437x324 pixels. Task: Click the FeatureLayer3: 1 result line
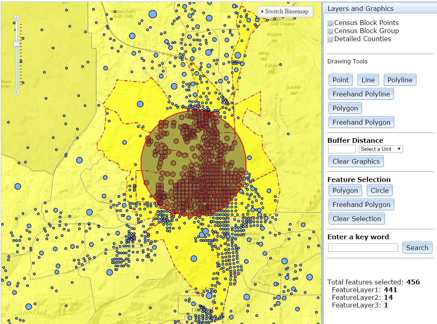click(x=360, y=305)
